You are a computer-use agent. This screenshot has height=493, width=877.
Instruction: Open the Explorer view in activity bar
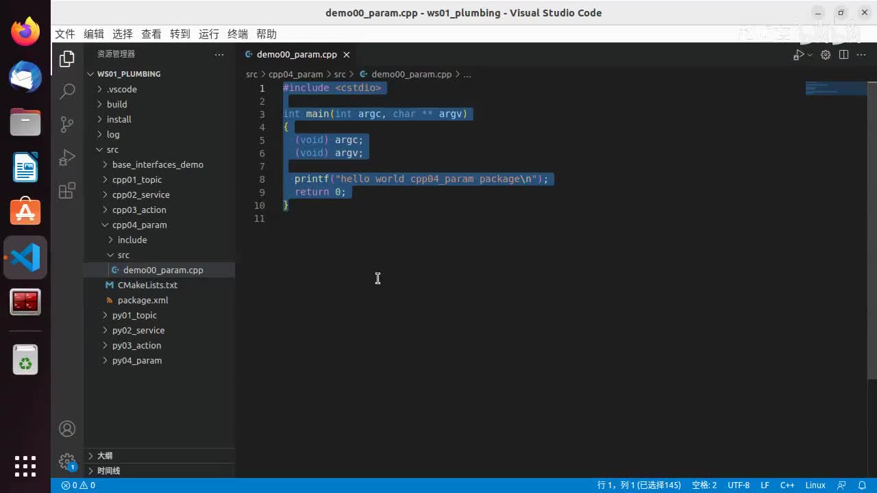(x=67, y=60)
